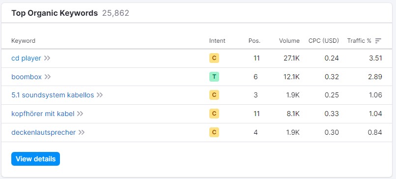Click the C intent badge for kopfhörer mit kabel
396x179 pixels.
pyautogui.click(x=214, y=114)
